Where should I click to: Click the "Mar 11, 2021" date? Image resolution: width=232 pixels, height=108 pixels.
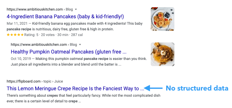[17, 23]
